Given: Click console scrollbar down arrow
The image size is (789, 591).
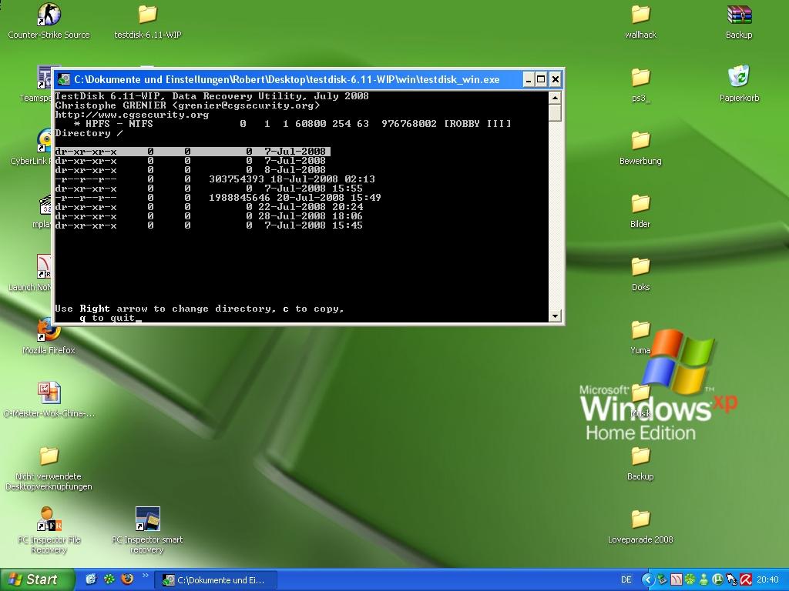Looking at the screenshot, I should 555,316.
